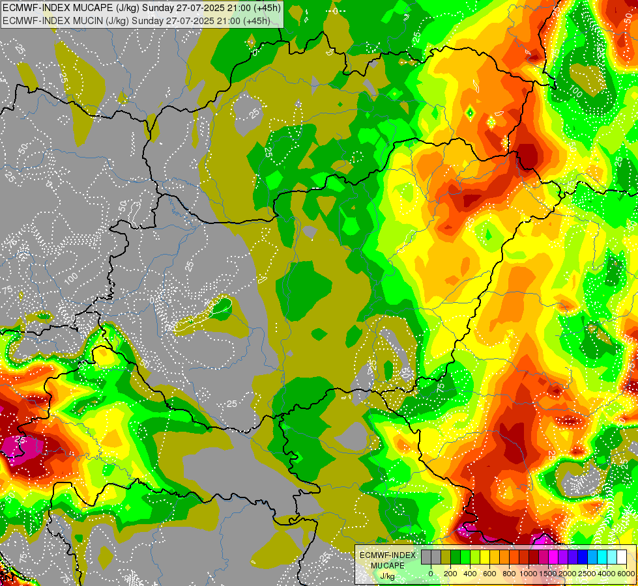Click the legend's 1000 scale value
The image size is (638, 586).
pyautogui.click(x=529, y=574)
